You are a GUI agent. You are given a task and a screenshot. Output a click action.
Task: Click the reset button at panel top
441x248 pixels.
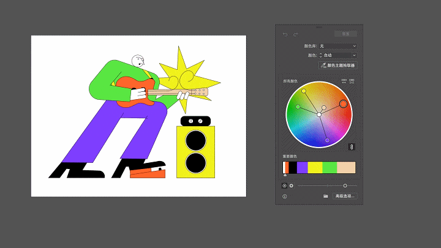coord(345,34)
